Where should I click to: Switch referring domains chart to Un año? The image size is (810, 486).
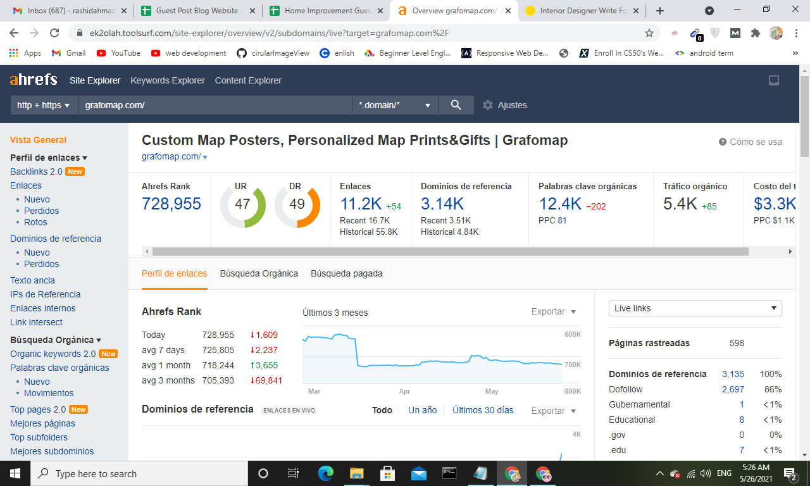(x=423, y=410)
